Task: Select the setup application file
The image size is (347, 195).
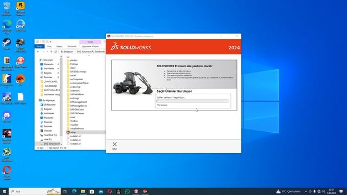Action: pos(73,132)
